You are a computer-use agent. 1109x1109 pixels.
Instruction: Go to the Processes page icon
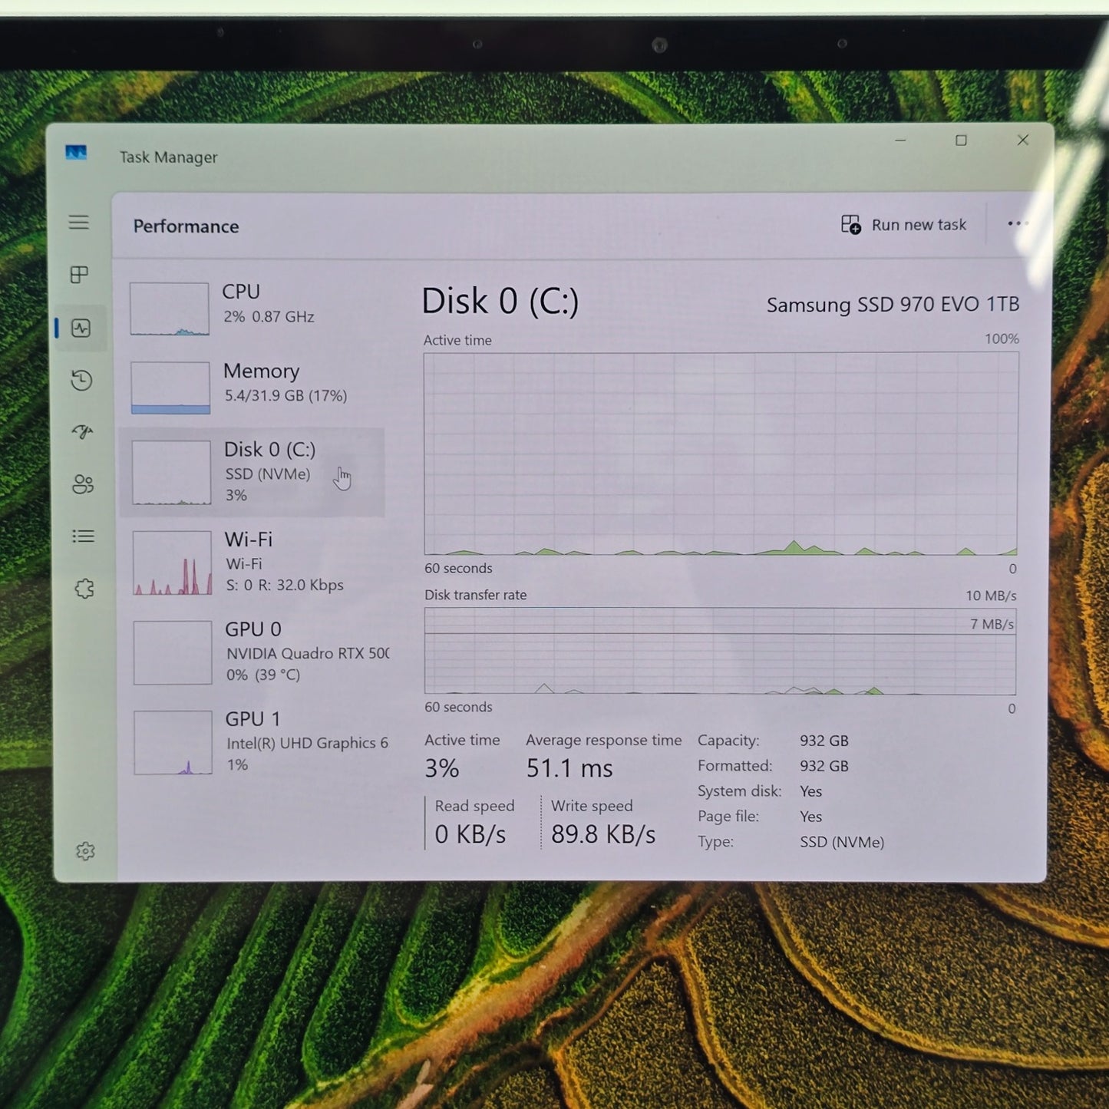tap(79, 275)
